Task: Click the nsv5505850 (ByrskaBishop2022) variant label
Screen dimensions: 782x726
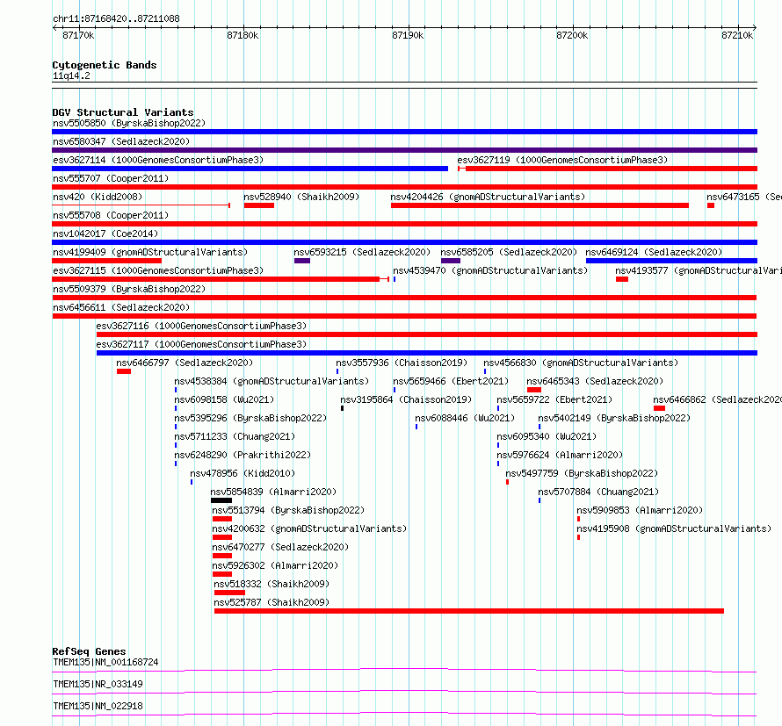Action: pyautogui.click(x=129, y=123)
